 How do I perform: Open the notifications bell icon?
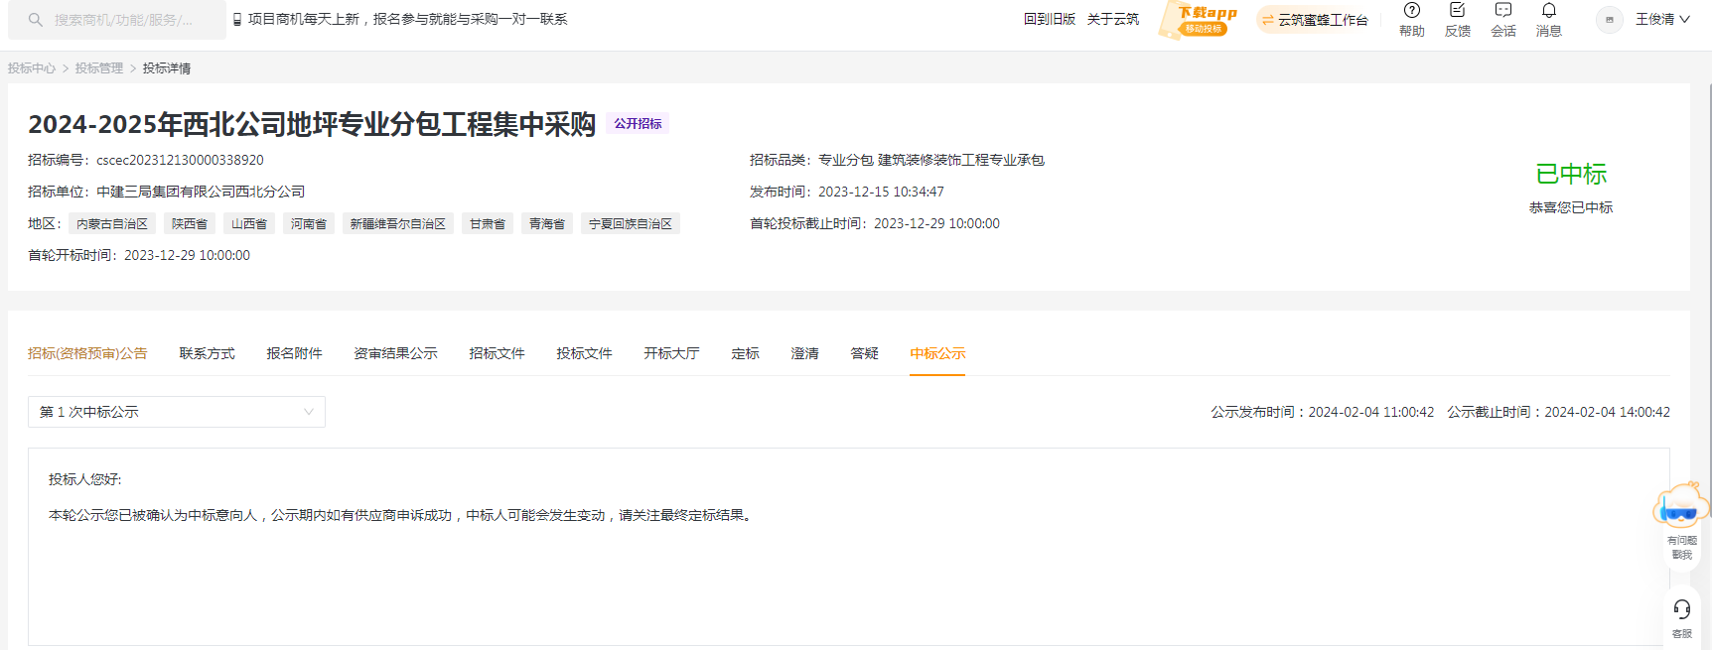(x=1548, y=11)
